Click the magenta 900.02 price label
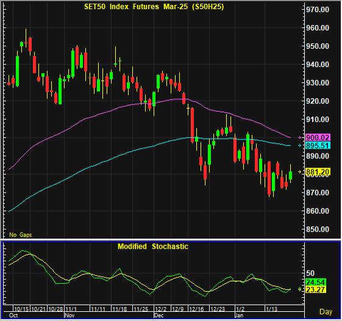This screenshot has height=321, width=342. tap(318, 138)
